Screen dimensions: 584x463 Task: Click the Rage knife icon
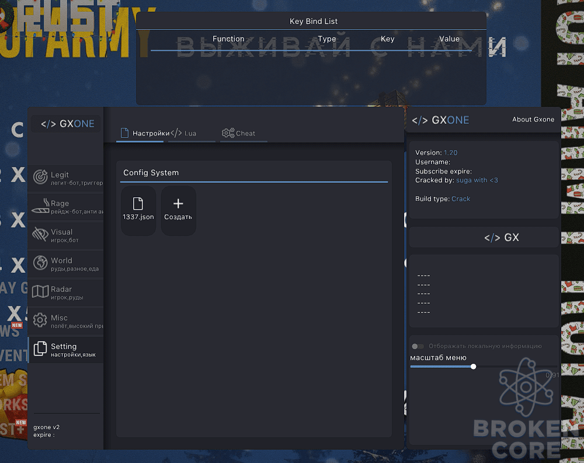click(x=40, y=206)
